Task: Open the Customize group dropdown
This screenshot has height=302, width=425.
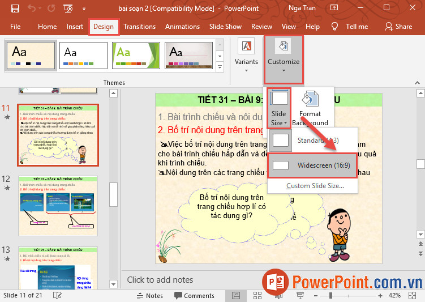Action: [284, 59]
